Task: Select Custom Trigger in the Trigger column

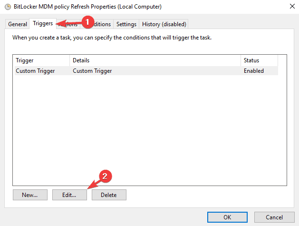Action: [x=35, y=71]
